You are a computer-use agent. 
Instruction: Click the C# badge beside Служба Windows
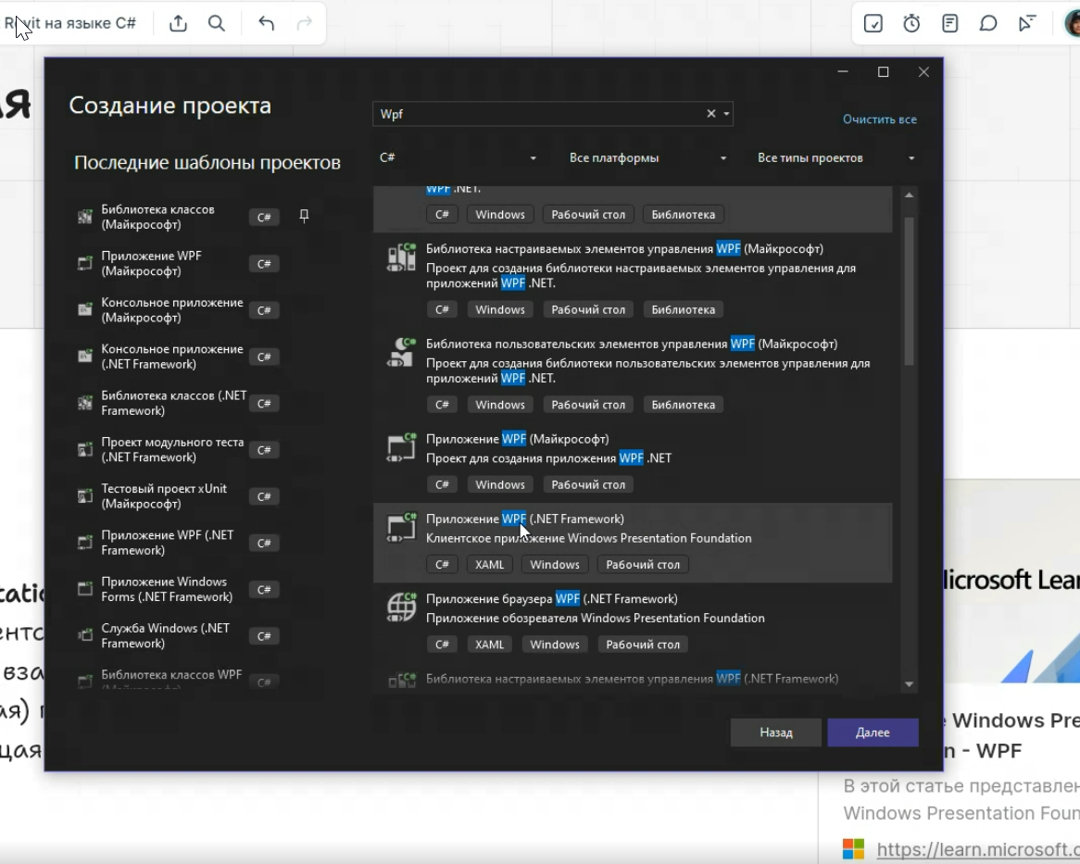pos(264,636)
